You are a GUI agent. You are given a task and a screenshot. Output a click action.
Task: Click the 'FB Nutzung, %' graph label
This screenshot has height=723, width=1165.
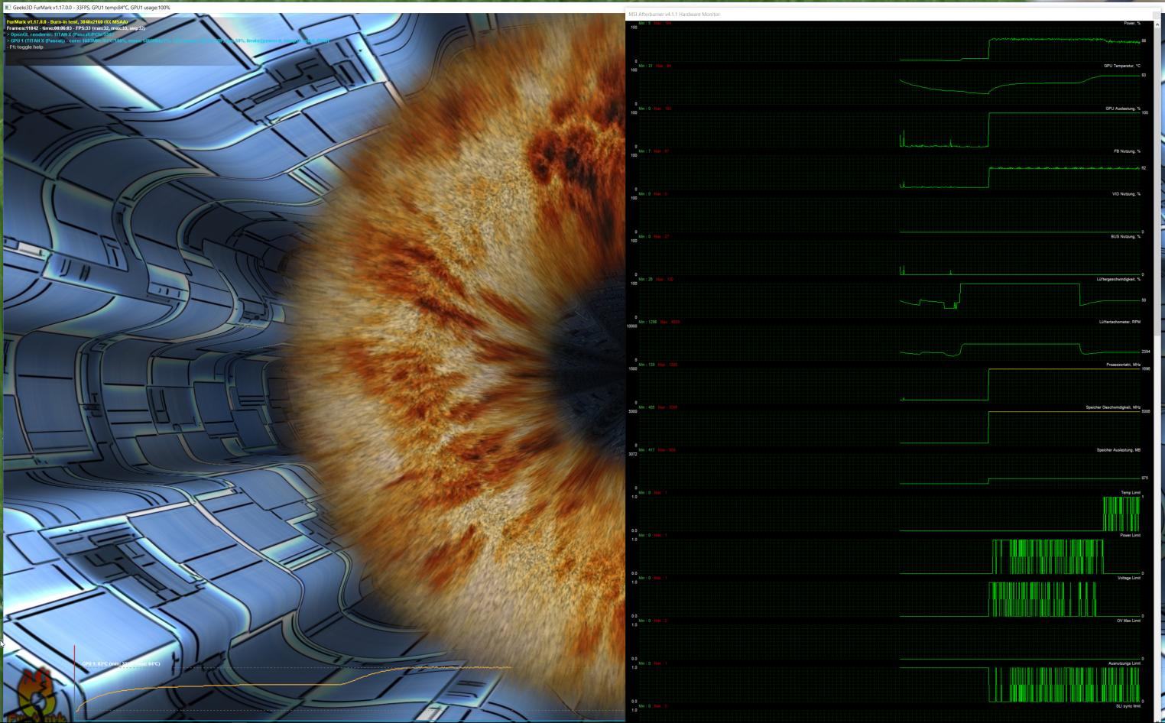pyautogui.click(x=1126, y=151)
